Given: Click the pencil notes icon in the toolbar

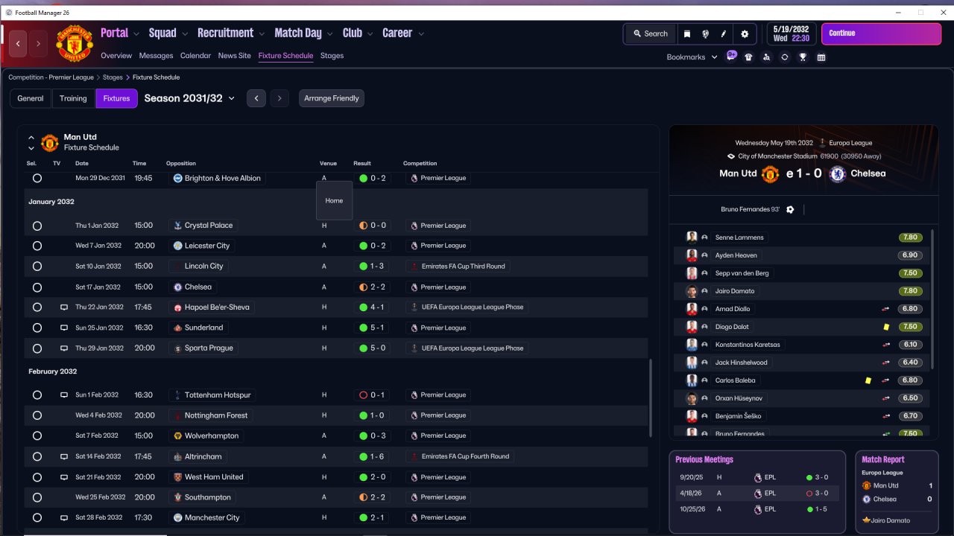Looking at the screenshot, I should [723, 33].
